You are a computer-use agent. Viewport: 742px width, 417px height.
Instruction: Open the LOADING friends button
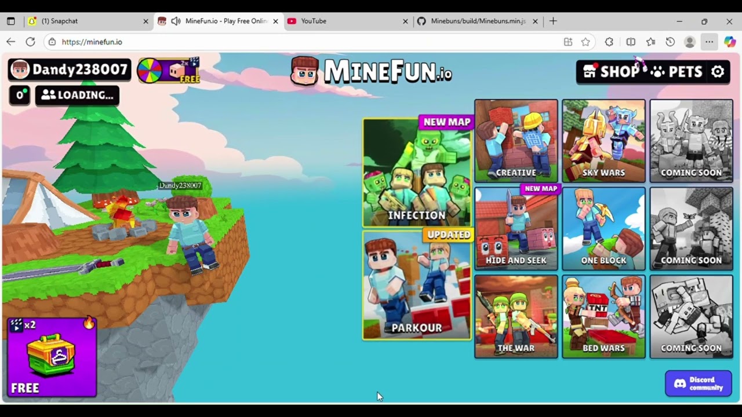77,95
